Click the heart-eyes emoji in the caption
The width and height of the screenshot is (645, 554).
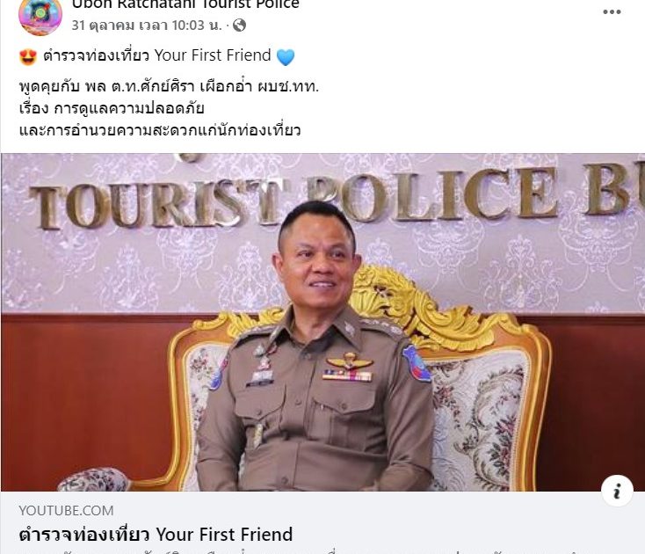pyautogui.click(x=28, y=57)
